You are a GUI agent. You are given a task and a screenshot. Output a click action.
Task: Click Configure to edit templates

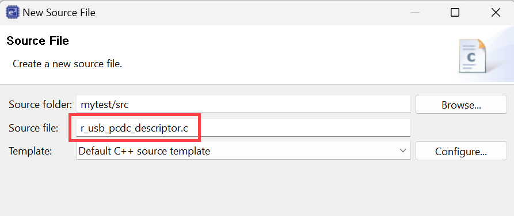[461, 151]
